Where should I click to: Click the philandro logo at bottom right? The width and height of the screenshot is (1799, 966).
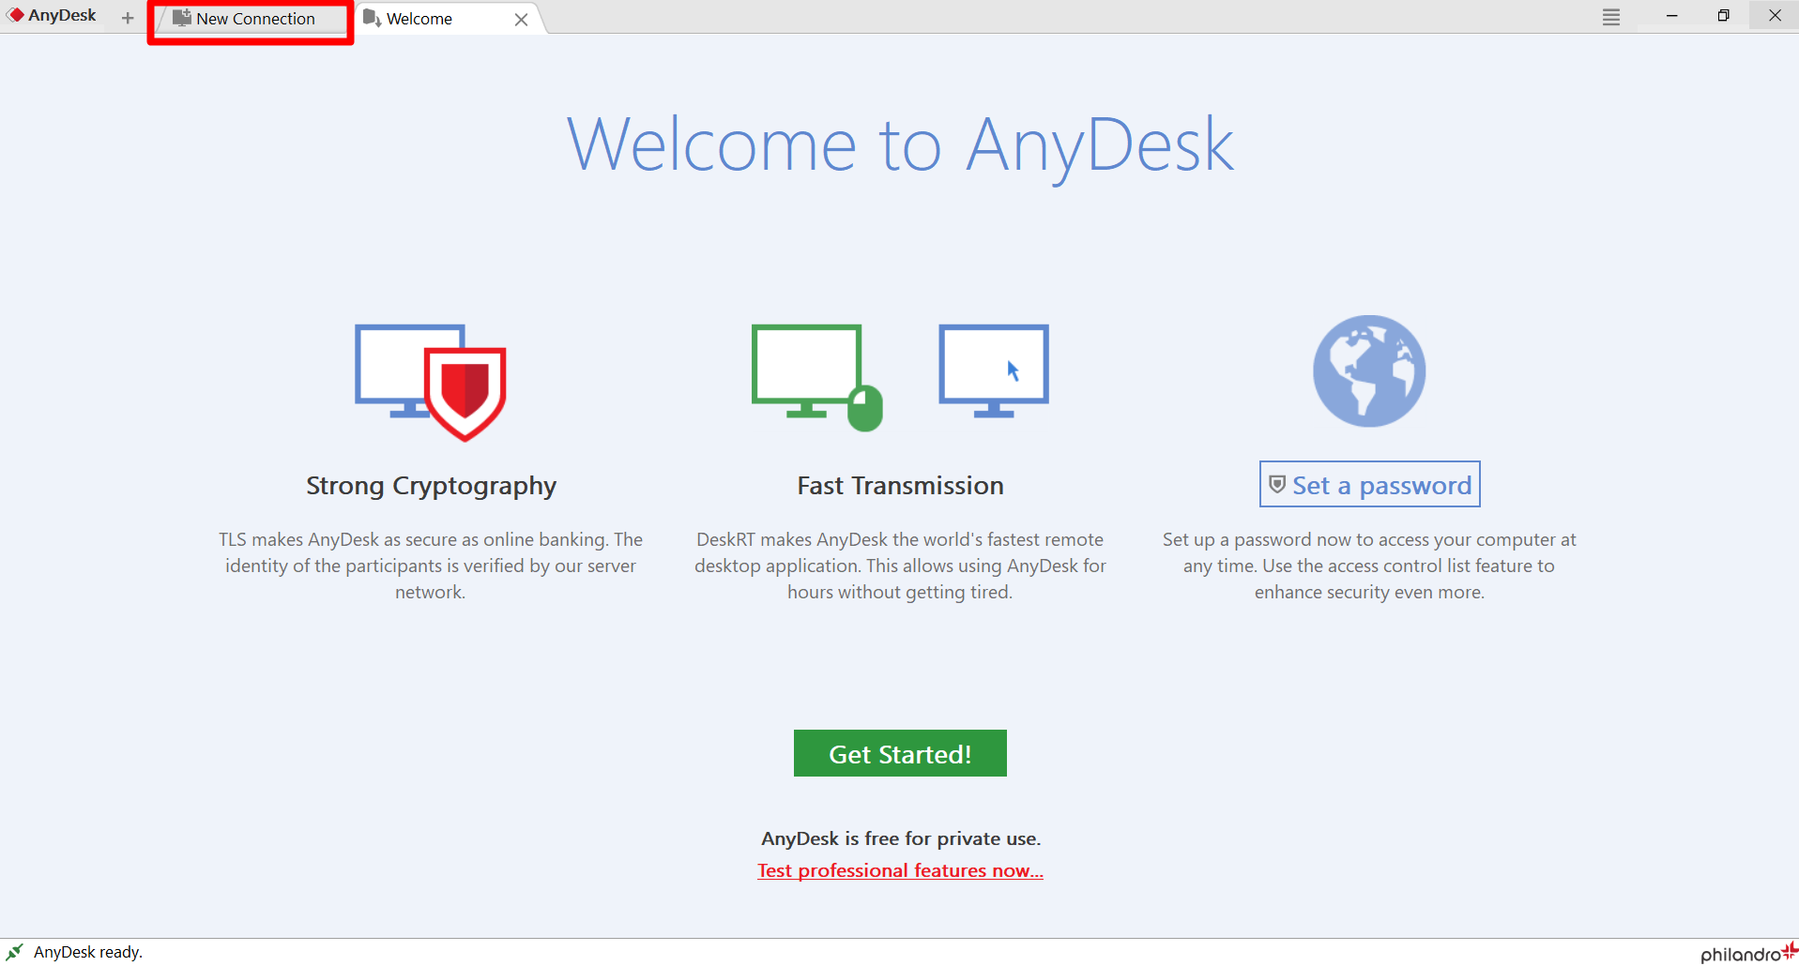1749,953
